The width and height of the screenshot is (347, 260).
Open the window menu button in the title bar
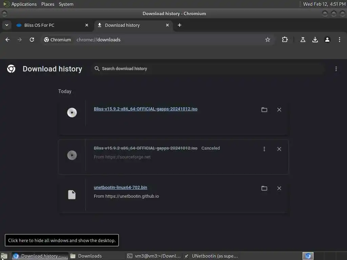(x=4, y=14)
